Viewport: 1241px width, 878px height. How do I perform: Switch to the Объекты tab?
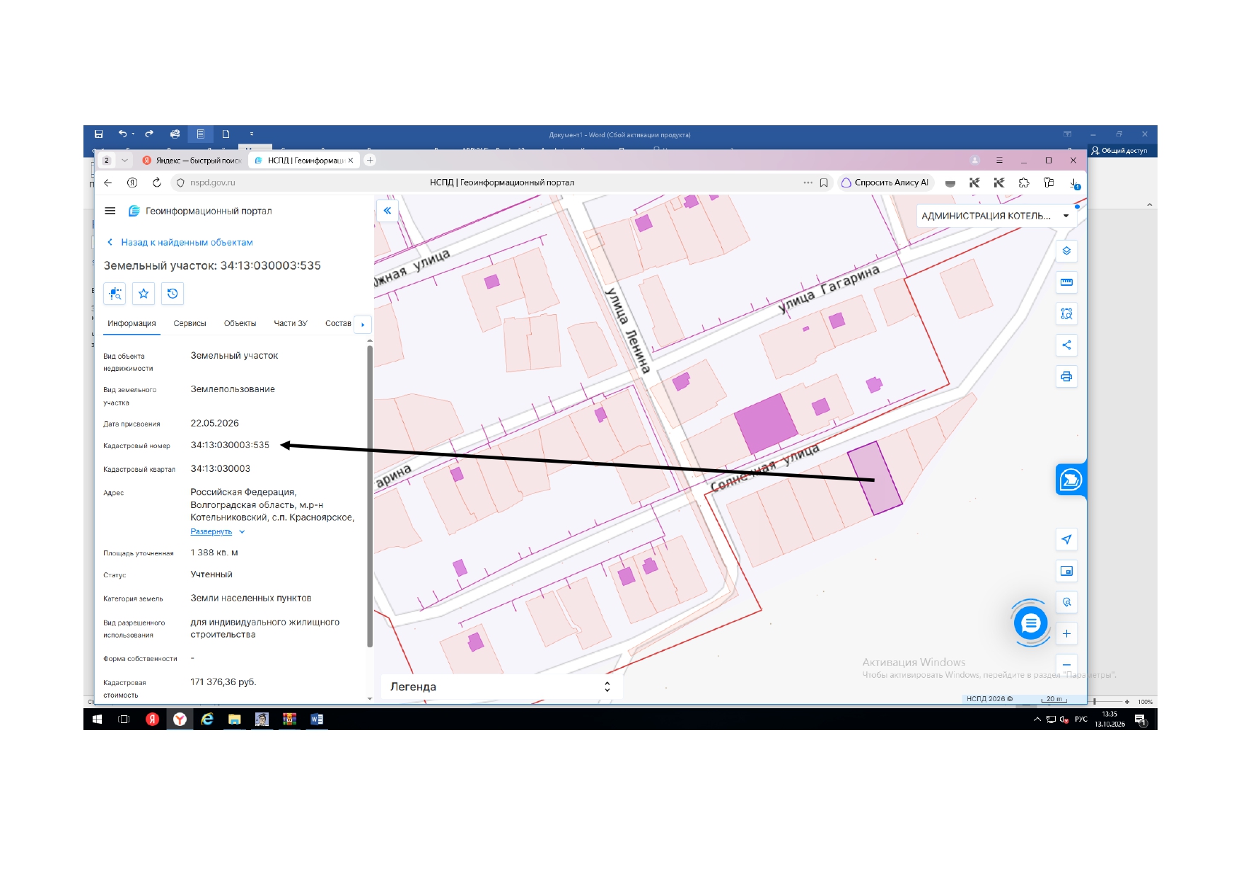[240, 323]
